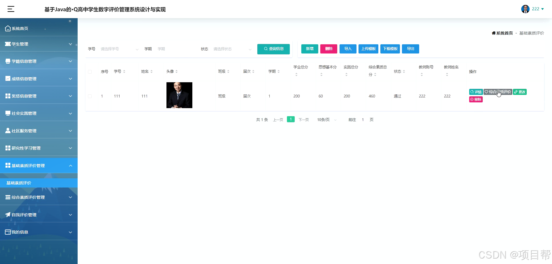Tick the select-all checkbox in table header

coord(90,72)
